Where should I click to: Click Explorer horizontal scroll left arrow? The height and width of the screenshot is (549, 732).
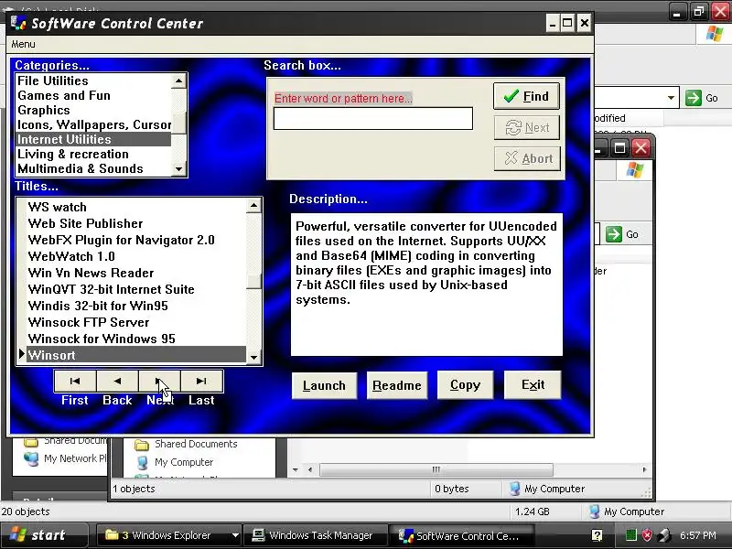click(x=310, y=469)
